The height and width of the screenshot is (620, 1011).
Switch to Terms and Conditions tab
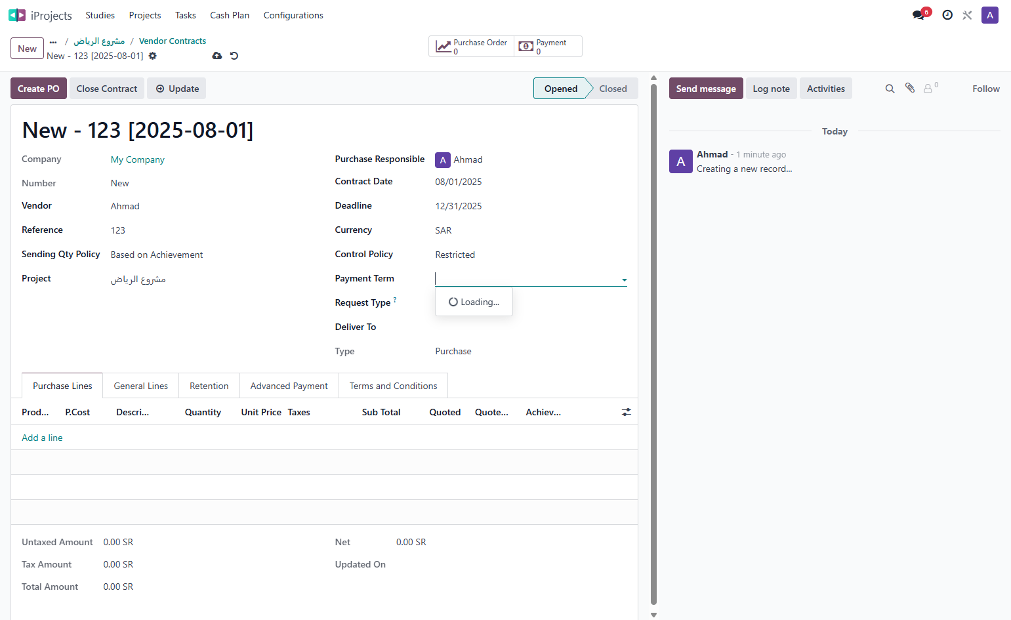pyautogui.click(x=394, y=386)
